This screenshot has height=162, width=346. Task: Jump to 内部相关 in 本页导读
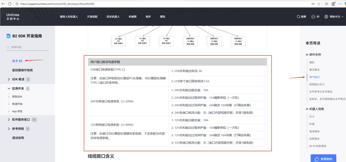pyautogui.click(x=314, y=139)
